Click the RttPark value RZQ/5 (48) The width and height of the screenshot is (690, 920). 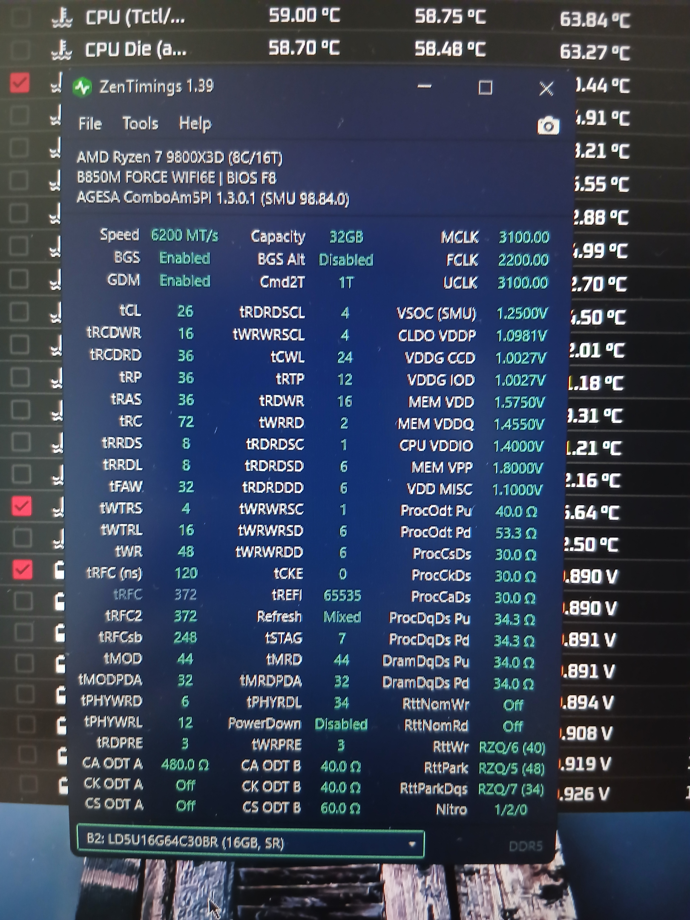click(512, 769)
